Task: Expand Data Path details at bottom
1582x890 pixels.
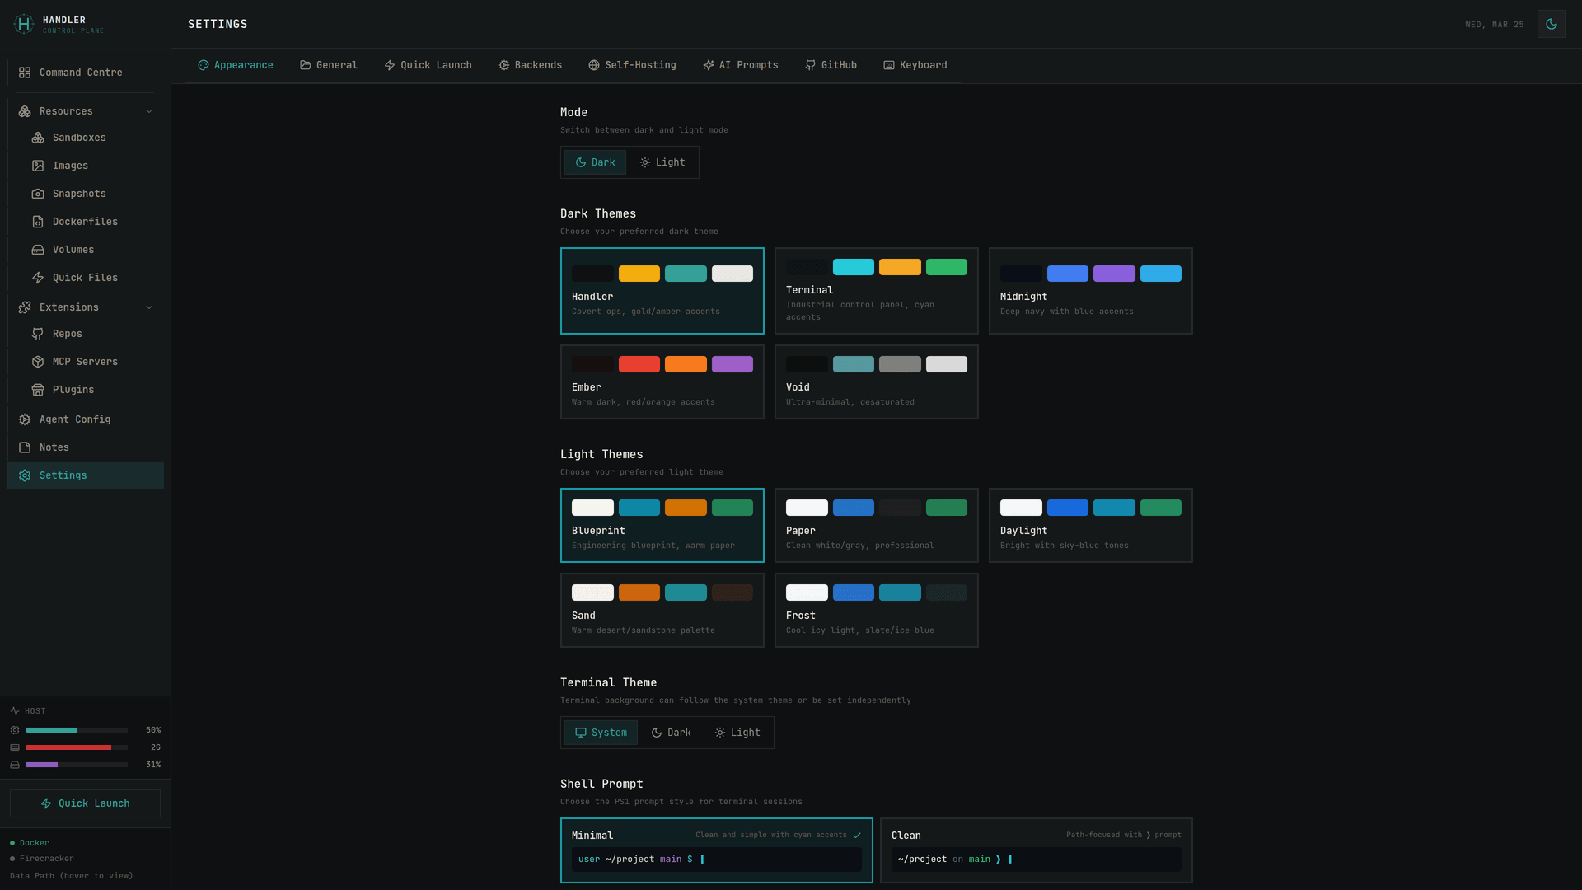Action: (70, 875)
